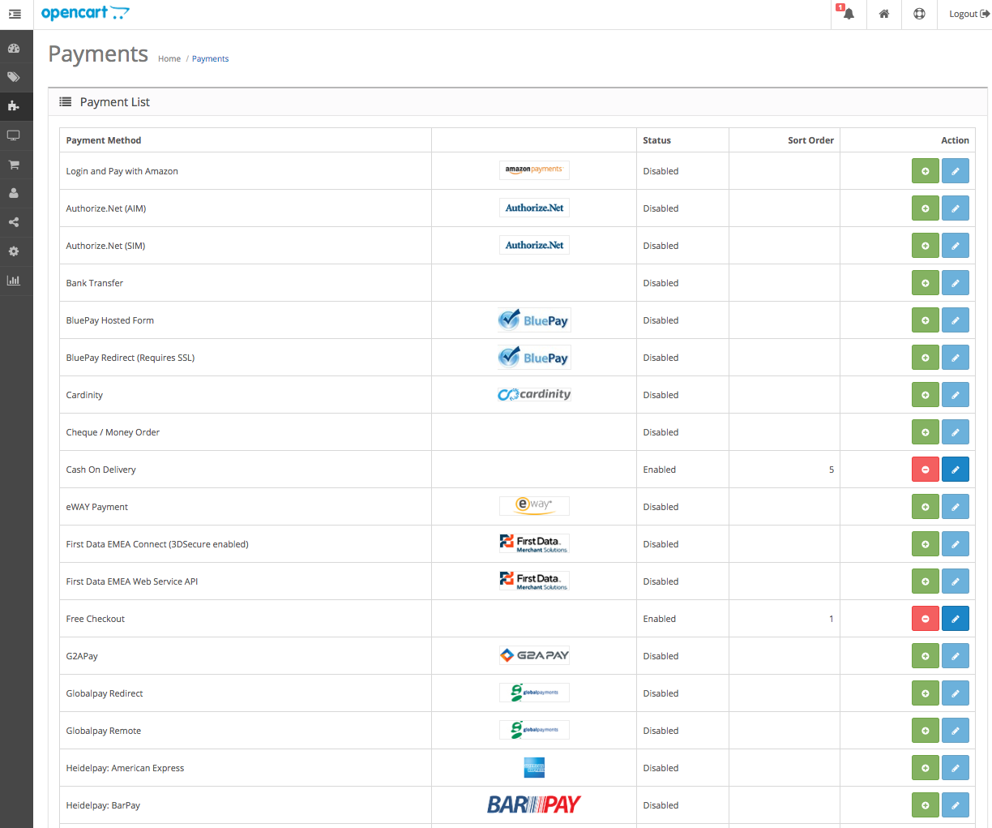Install the Bank Transfer payment method

pos(925,283)
